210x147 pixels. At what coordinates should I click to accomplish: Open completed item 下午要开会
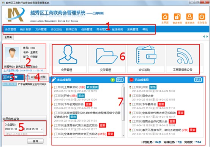144,104
